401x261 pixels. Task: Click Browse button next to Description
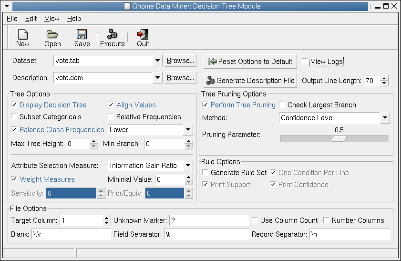[180, 78]
